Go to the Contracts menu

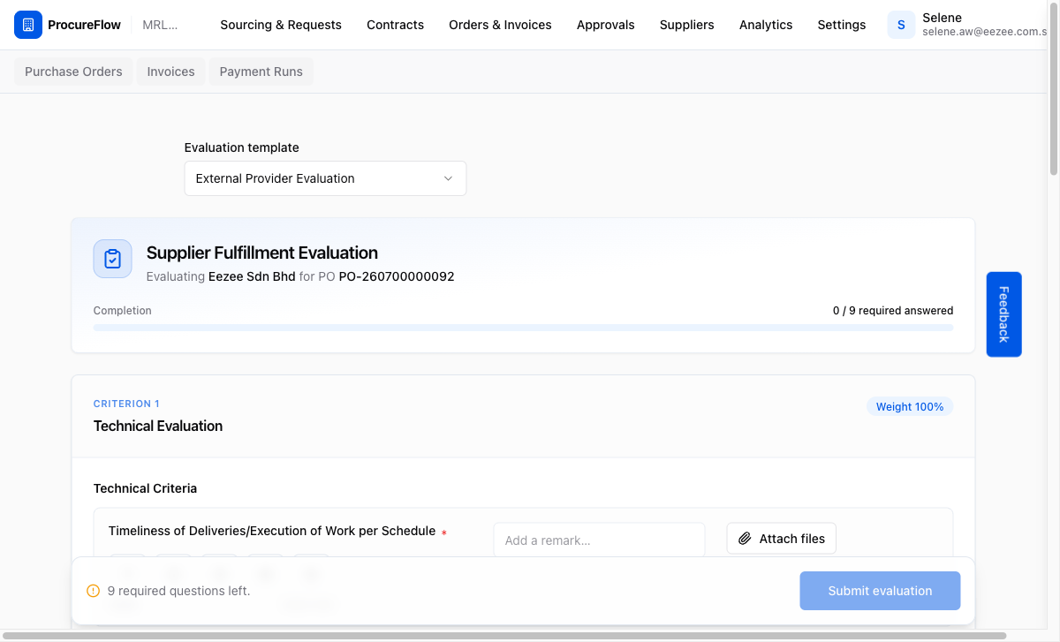coord(395,25)
